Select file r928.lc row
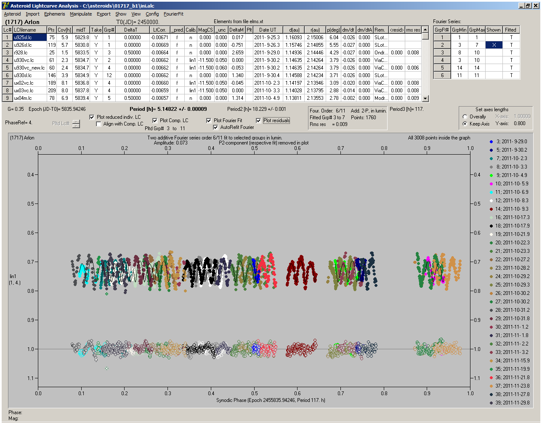The image size is (542, 423). click(x=29, y=53)
